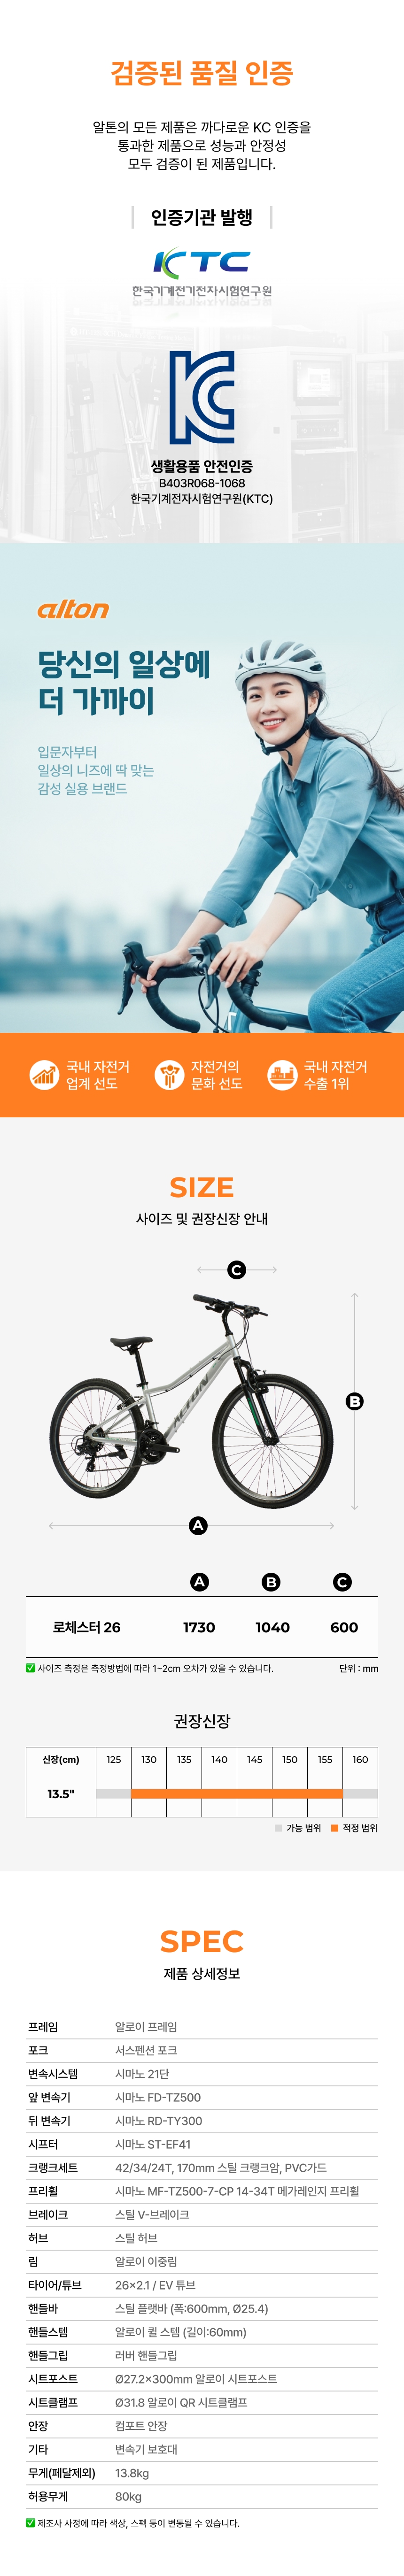The height and width of the screenshot is (2576, 404).
Task: Click the green check by 사이즈 측정 note
Action: click(30, 1667)
